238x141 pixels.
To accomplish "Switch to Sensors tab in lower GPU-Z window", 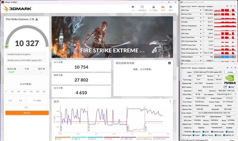I will click(x=195, y=68).
